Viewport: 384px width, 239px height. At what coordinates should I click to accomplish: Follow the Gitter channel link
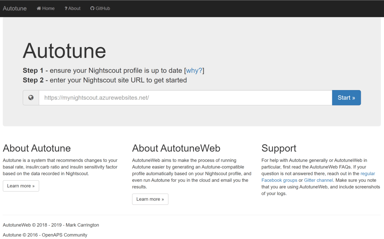(318, 180)
